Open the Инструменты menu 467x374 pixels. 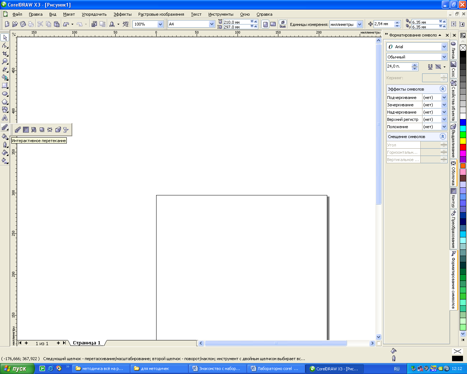[x=221, y=14]
